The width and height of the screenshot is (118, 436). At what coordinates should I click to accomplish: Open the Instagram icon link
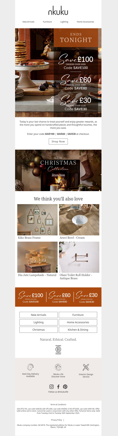[x=51, y=387]
